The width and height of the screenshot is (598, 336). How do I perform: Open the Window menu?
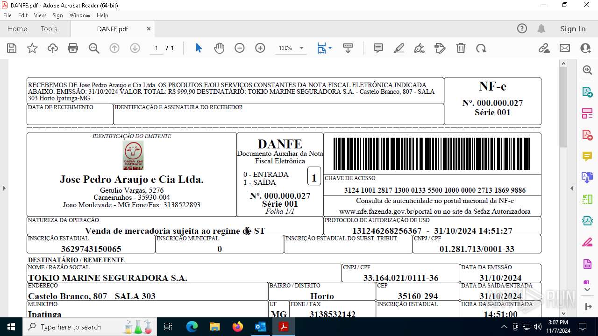(80, 15)
